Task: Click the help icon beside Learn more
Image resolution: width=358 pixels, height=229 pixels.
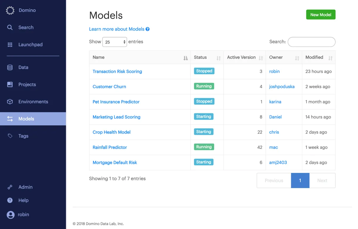Action: tap(147, 29)
